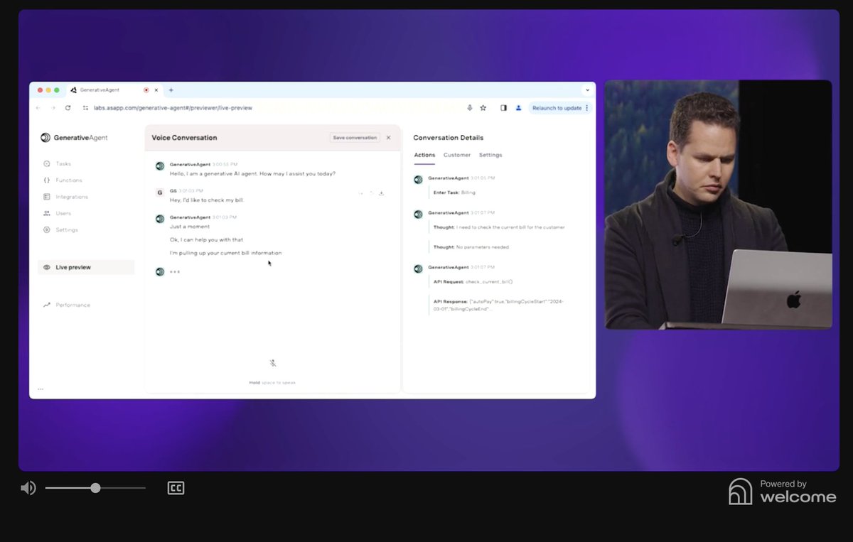The width and height of the screenshot is (853, 542).
Task: Click the site info icon in address bar
Action: 85,108
